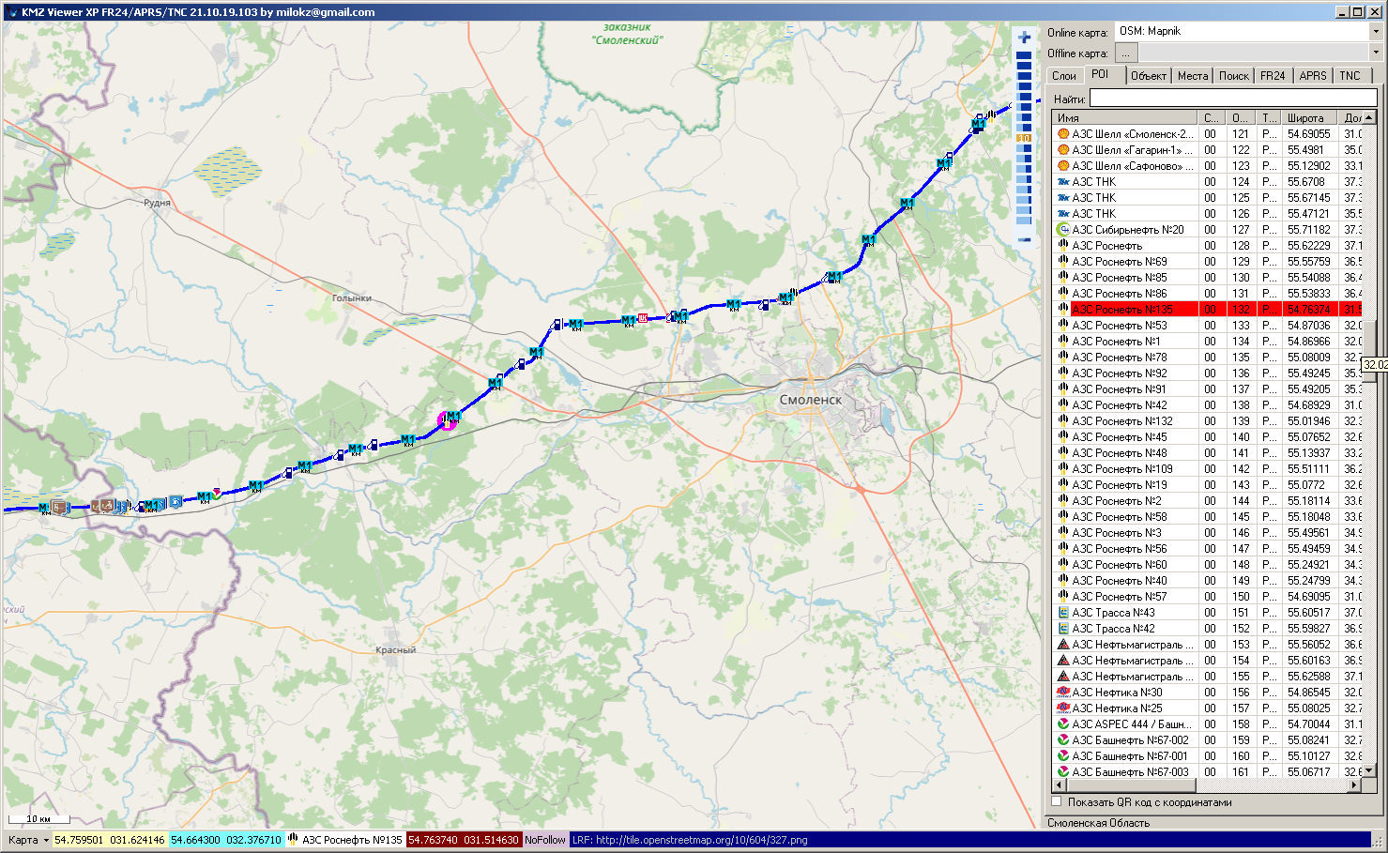1388x853 pixels.
Task: Click the Башнефть №67-002 row icon
Action: click(x=1063, y=740)
